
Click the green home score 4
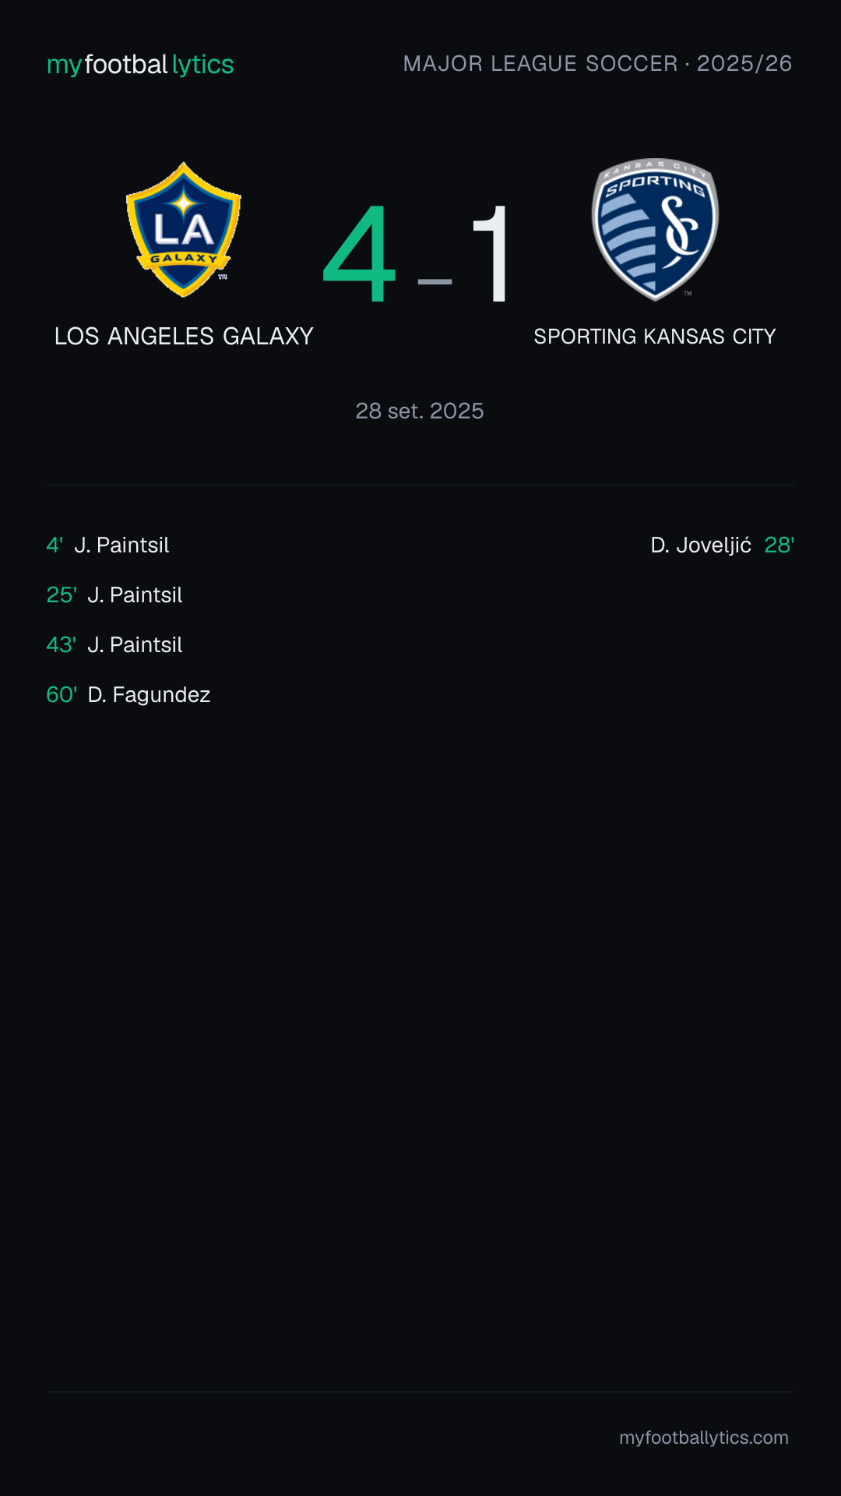[x=360, y=255]
